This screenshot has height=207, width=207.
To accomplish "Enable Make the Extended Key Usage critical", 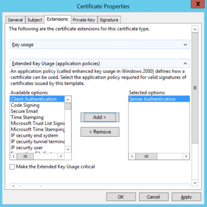I will (12, 167).
